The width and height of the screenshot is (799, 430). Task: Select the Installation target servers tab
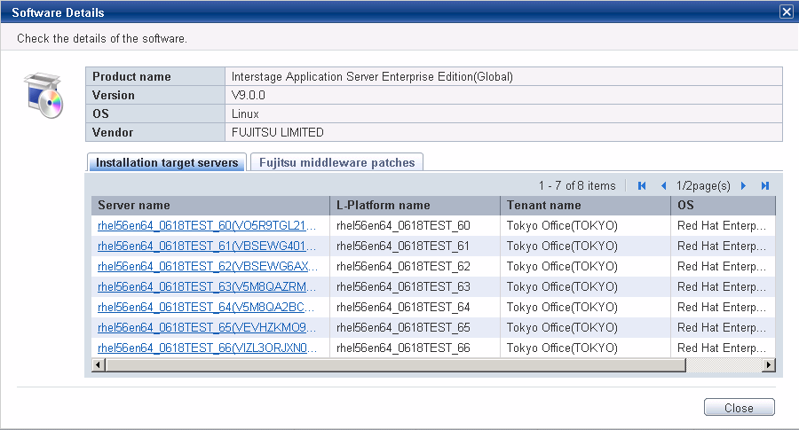click(167, 162)
